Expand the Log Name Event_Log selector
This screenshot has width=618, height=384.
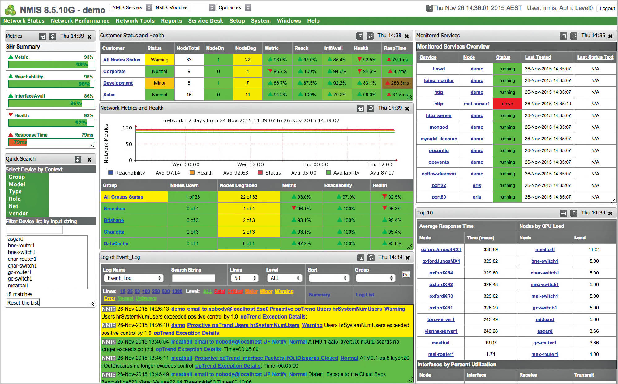(x=134, y=278)
